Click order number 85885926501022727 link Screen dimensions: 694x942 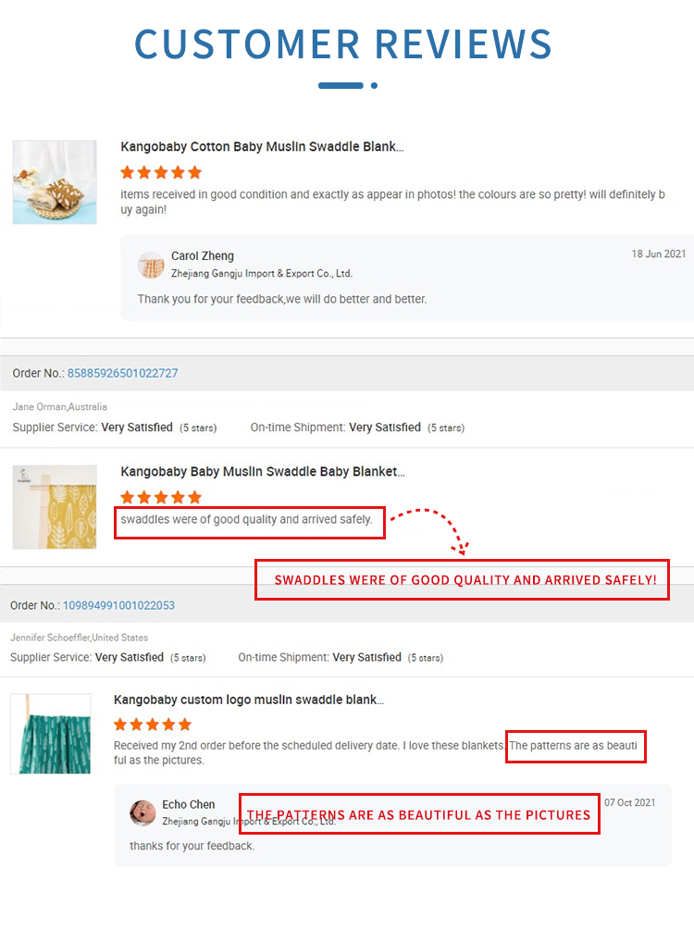point(122,374)
